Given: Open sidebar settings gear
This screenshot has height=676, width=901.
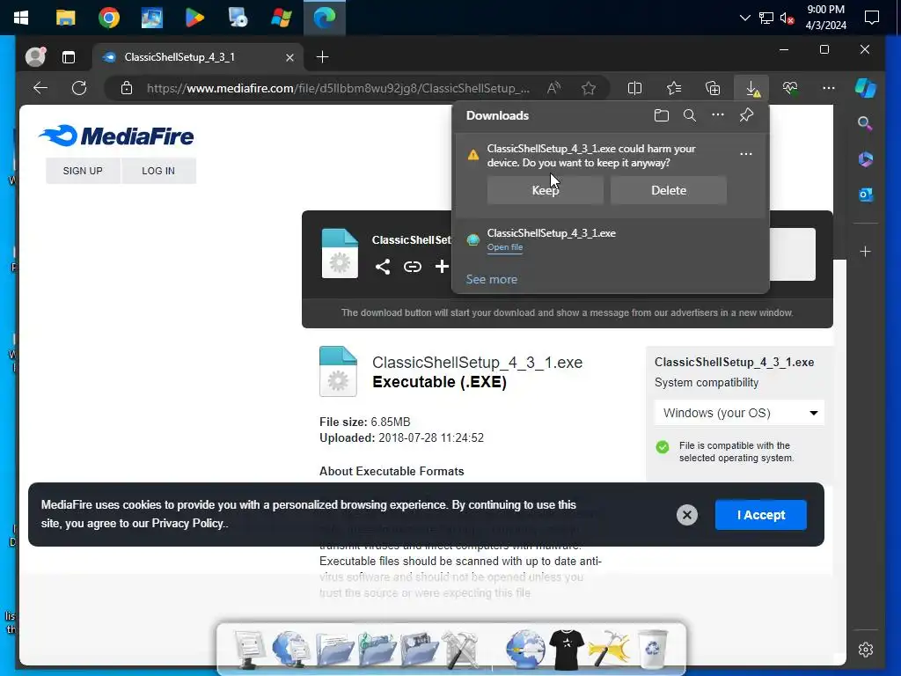Looking at the screenshot, I should [x=866, y=650].
